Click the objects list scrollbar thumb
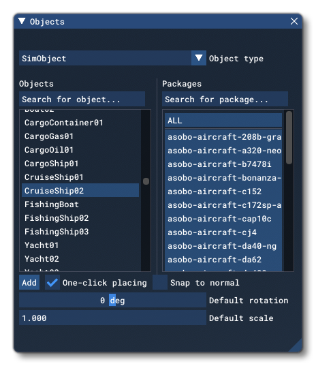316x366 pixels. coord(146,181)
